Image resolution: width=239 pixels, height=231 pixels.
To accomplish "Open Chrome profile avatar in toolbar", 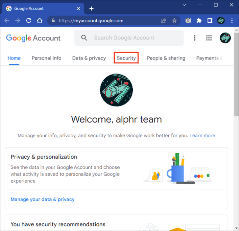I will pyautogui.click(x=221, y=20).
